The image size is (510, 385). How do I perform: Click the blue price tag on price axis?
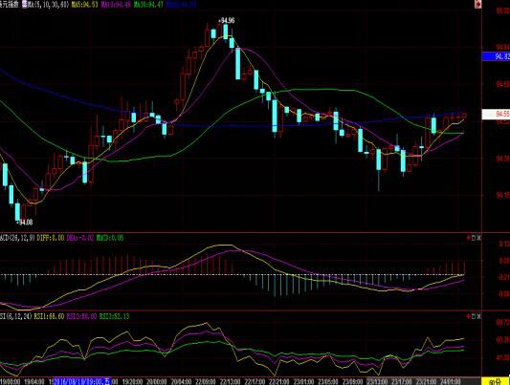click(x=496, y=56)
